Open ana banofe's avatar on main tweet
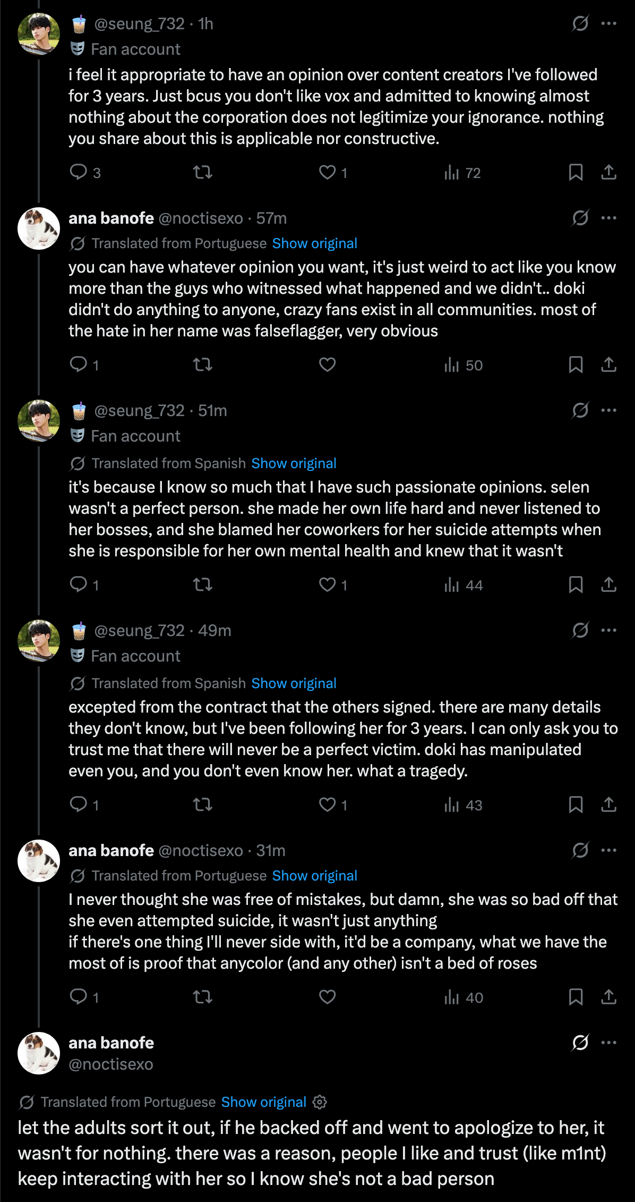 39,1053
